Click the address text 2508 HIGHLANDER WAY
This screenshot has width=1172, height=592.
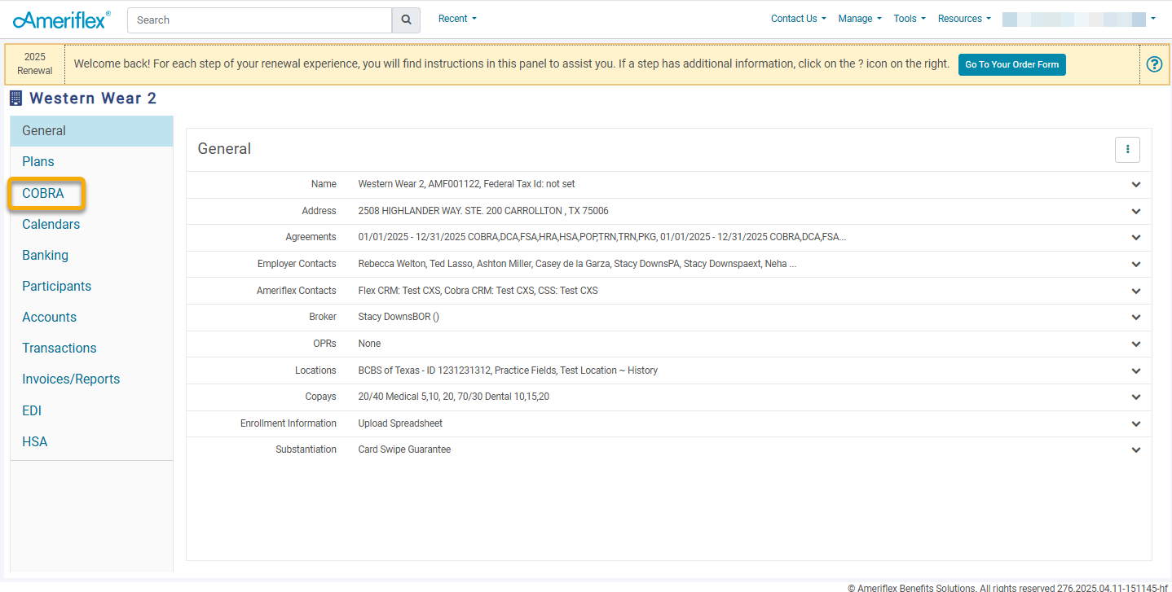point(483,211)
